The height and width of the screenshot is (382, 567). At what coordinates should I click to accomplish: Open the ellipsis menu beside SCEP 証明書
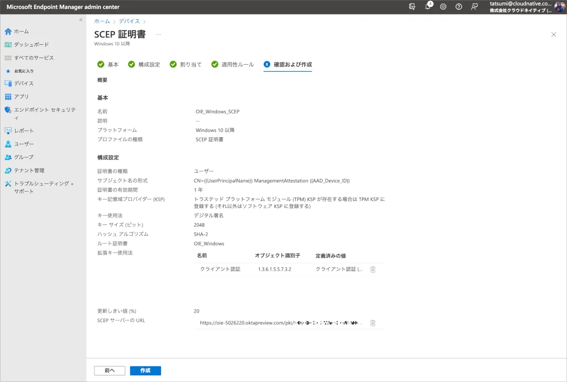pyautogui.click(x=158, y=34)
